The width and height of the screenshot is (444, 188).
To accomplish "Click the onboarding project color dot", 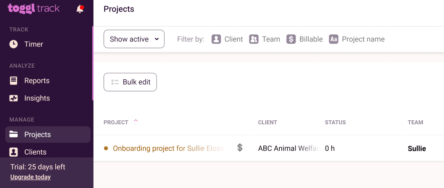I will pos(106,148).
